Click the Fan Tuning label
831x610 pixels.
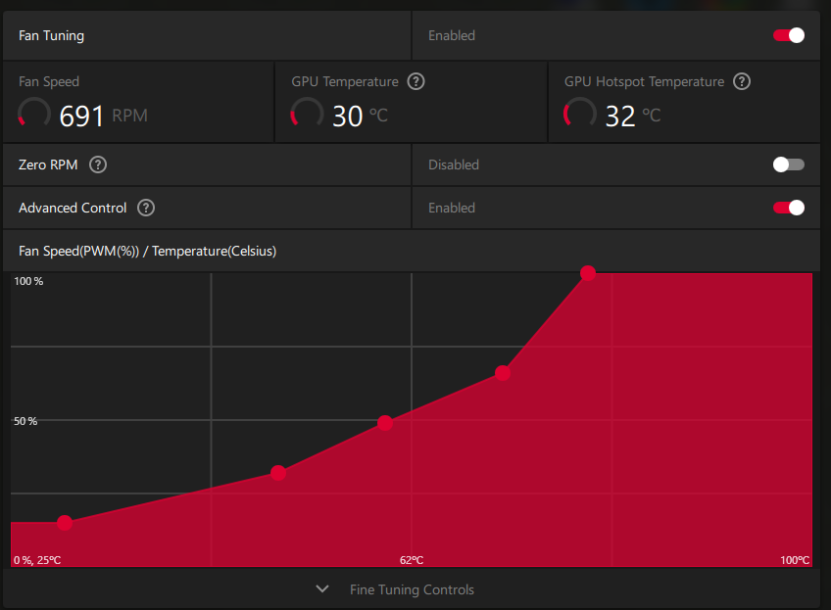51,35
